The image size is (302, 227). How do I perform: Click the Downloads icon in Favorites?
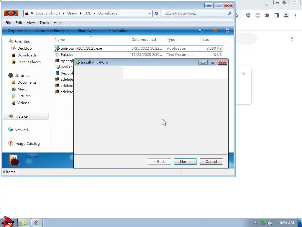tap(14, 55)
